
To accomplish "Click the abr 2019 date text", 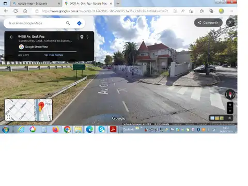I will (24, 55).
